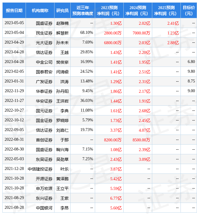Select the 8200.00万 forecast

coord(113,140)
